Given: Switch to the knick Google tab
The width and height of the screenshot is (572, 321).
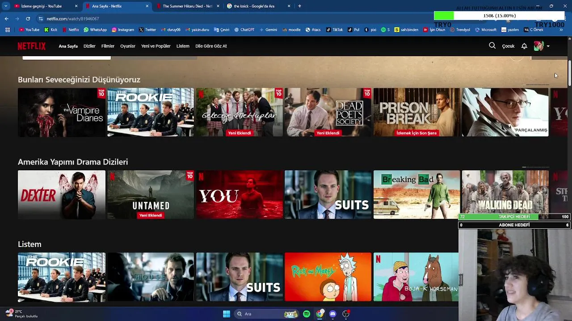Looking at the screenshot, I should click(x=258, y=6).
